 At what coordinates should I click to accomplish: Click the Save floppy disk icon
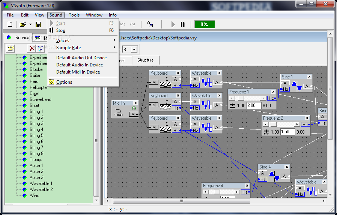[x=38, y=24]
